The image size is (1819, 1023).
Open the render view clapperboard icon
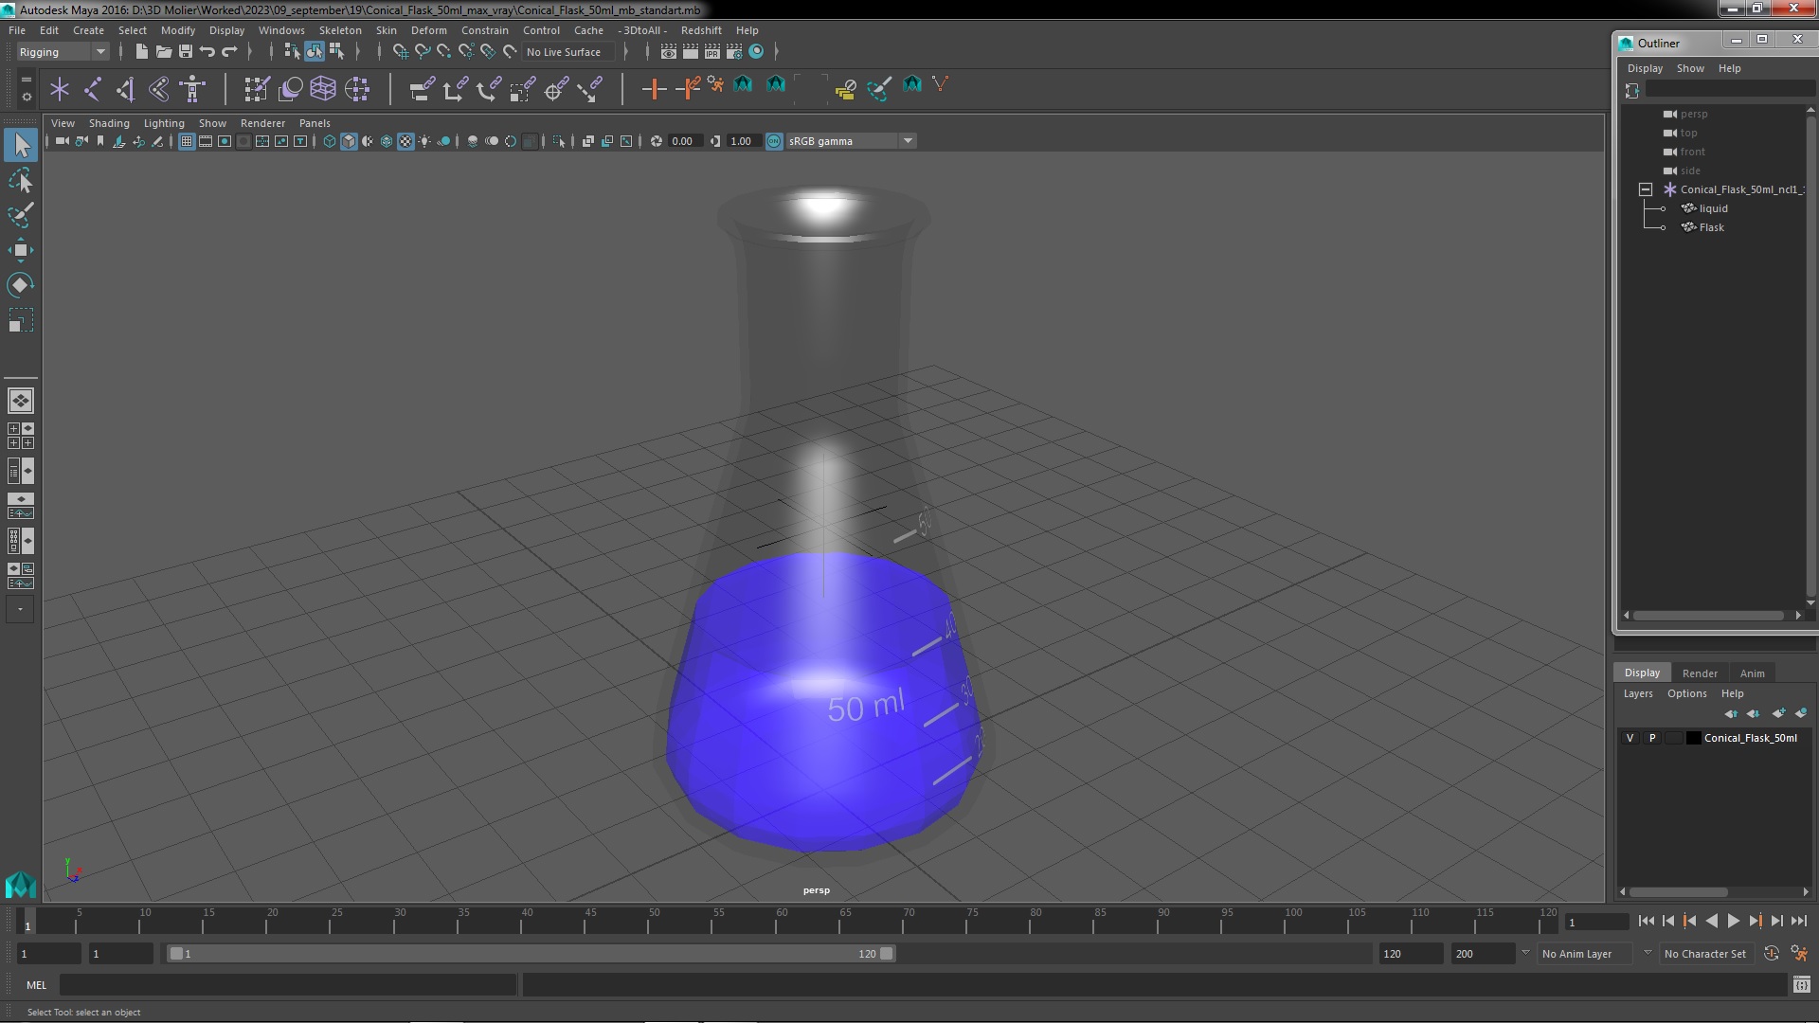click(x=669, y=51)
